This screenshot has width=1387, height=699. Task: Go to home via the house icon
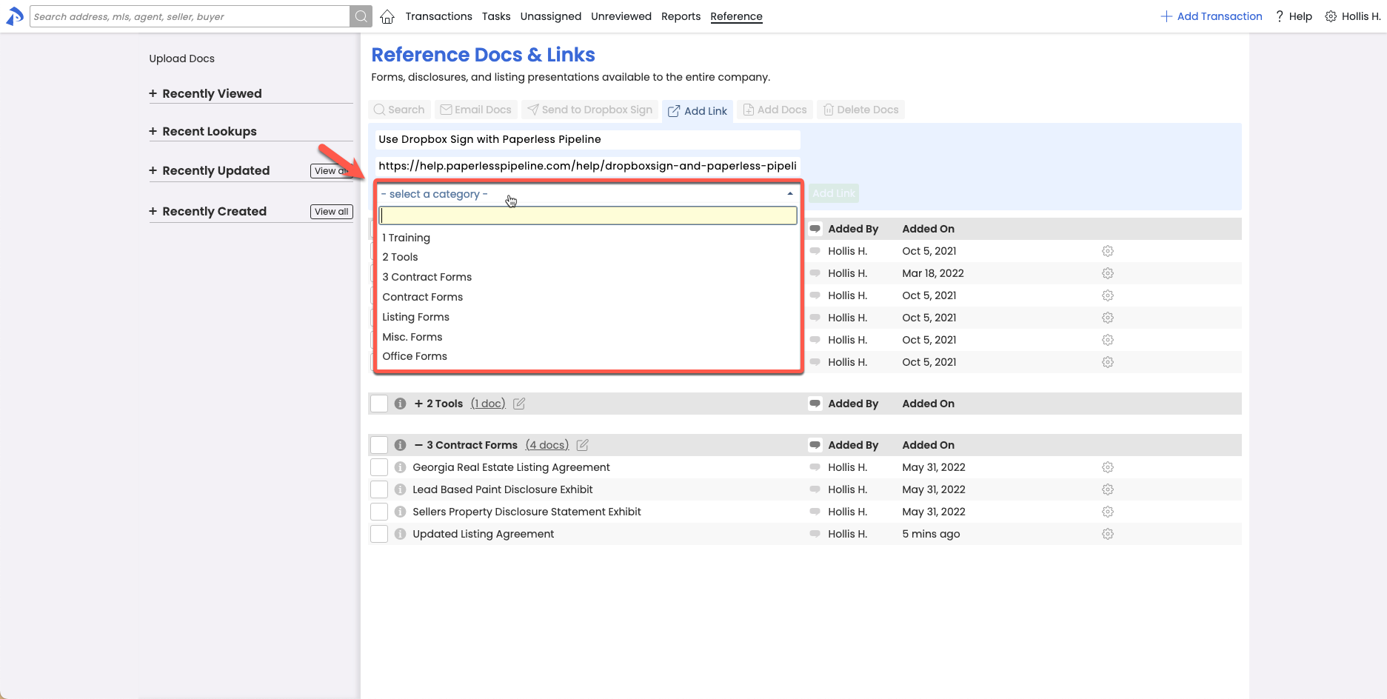[387, 16]
